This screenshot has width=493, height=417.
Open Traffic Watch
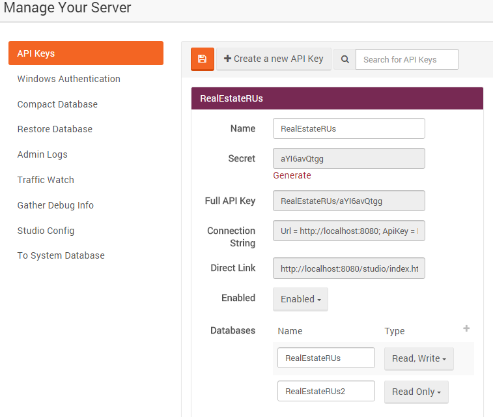pos(46,180)
